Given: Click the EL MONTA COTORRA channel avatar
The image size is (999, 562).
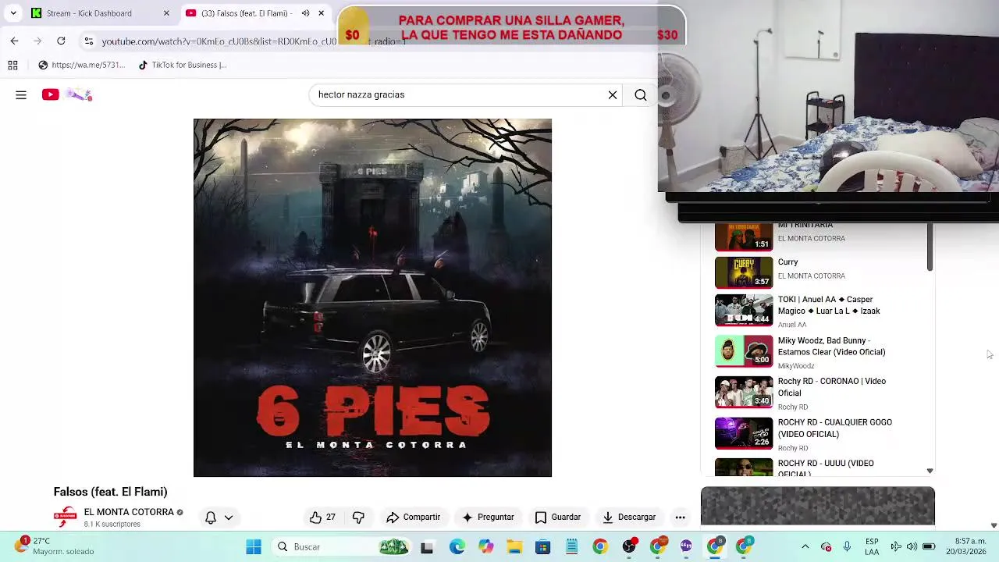Looking at the screenshot, I should pos(66,517).
